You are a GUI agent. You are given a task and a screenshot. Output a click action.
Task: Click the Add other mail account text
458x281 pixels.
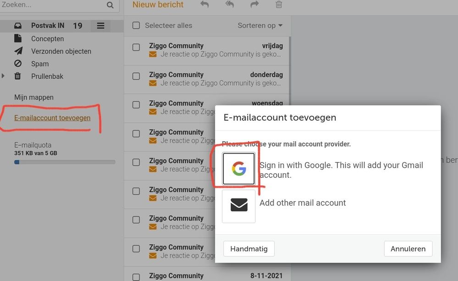pos(303,203)
